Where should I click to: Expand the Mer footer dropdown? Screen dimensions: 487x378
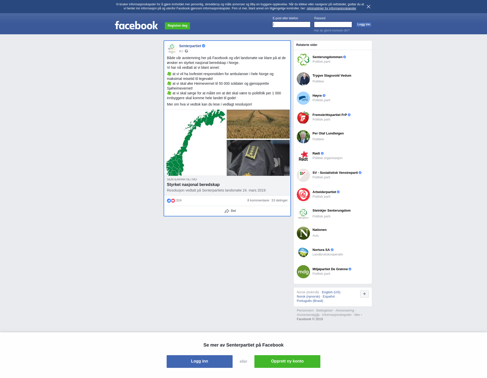(358, 315)
